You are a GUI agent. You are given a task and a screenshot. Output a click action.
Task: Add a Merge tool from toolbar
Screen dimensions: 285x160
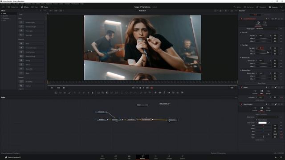tap(98, 93)
